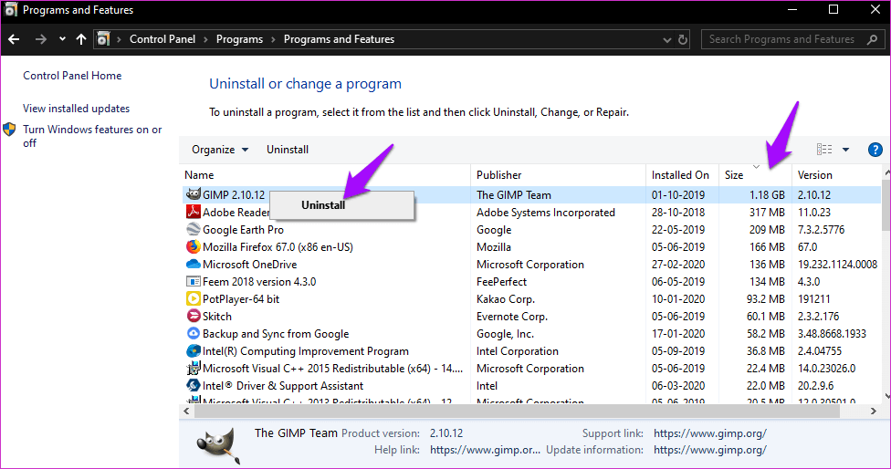The width and height of the screenshot is (891, 469).
Task: Click the 1.18 GB size cell
Action: 767,194
